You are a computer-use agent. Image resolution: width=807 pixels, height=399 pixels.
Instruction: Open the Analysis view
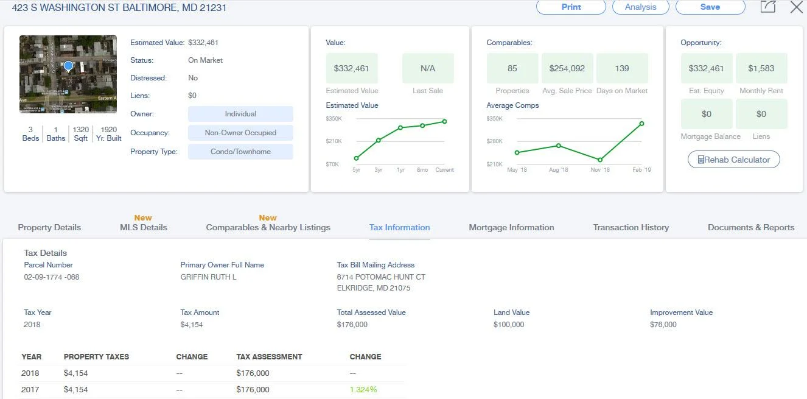click(x=640, y=7)
